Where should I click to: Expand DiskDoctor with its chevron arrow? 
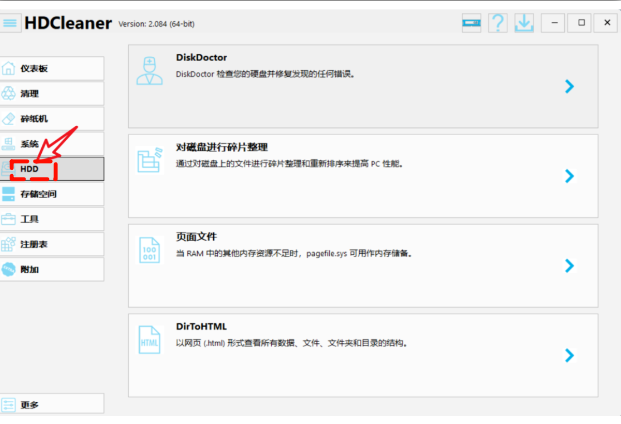[569, 86]
